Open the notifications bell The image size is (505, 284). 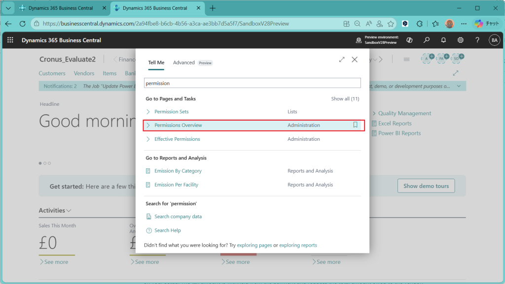(443, 40)
